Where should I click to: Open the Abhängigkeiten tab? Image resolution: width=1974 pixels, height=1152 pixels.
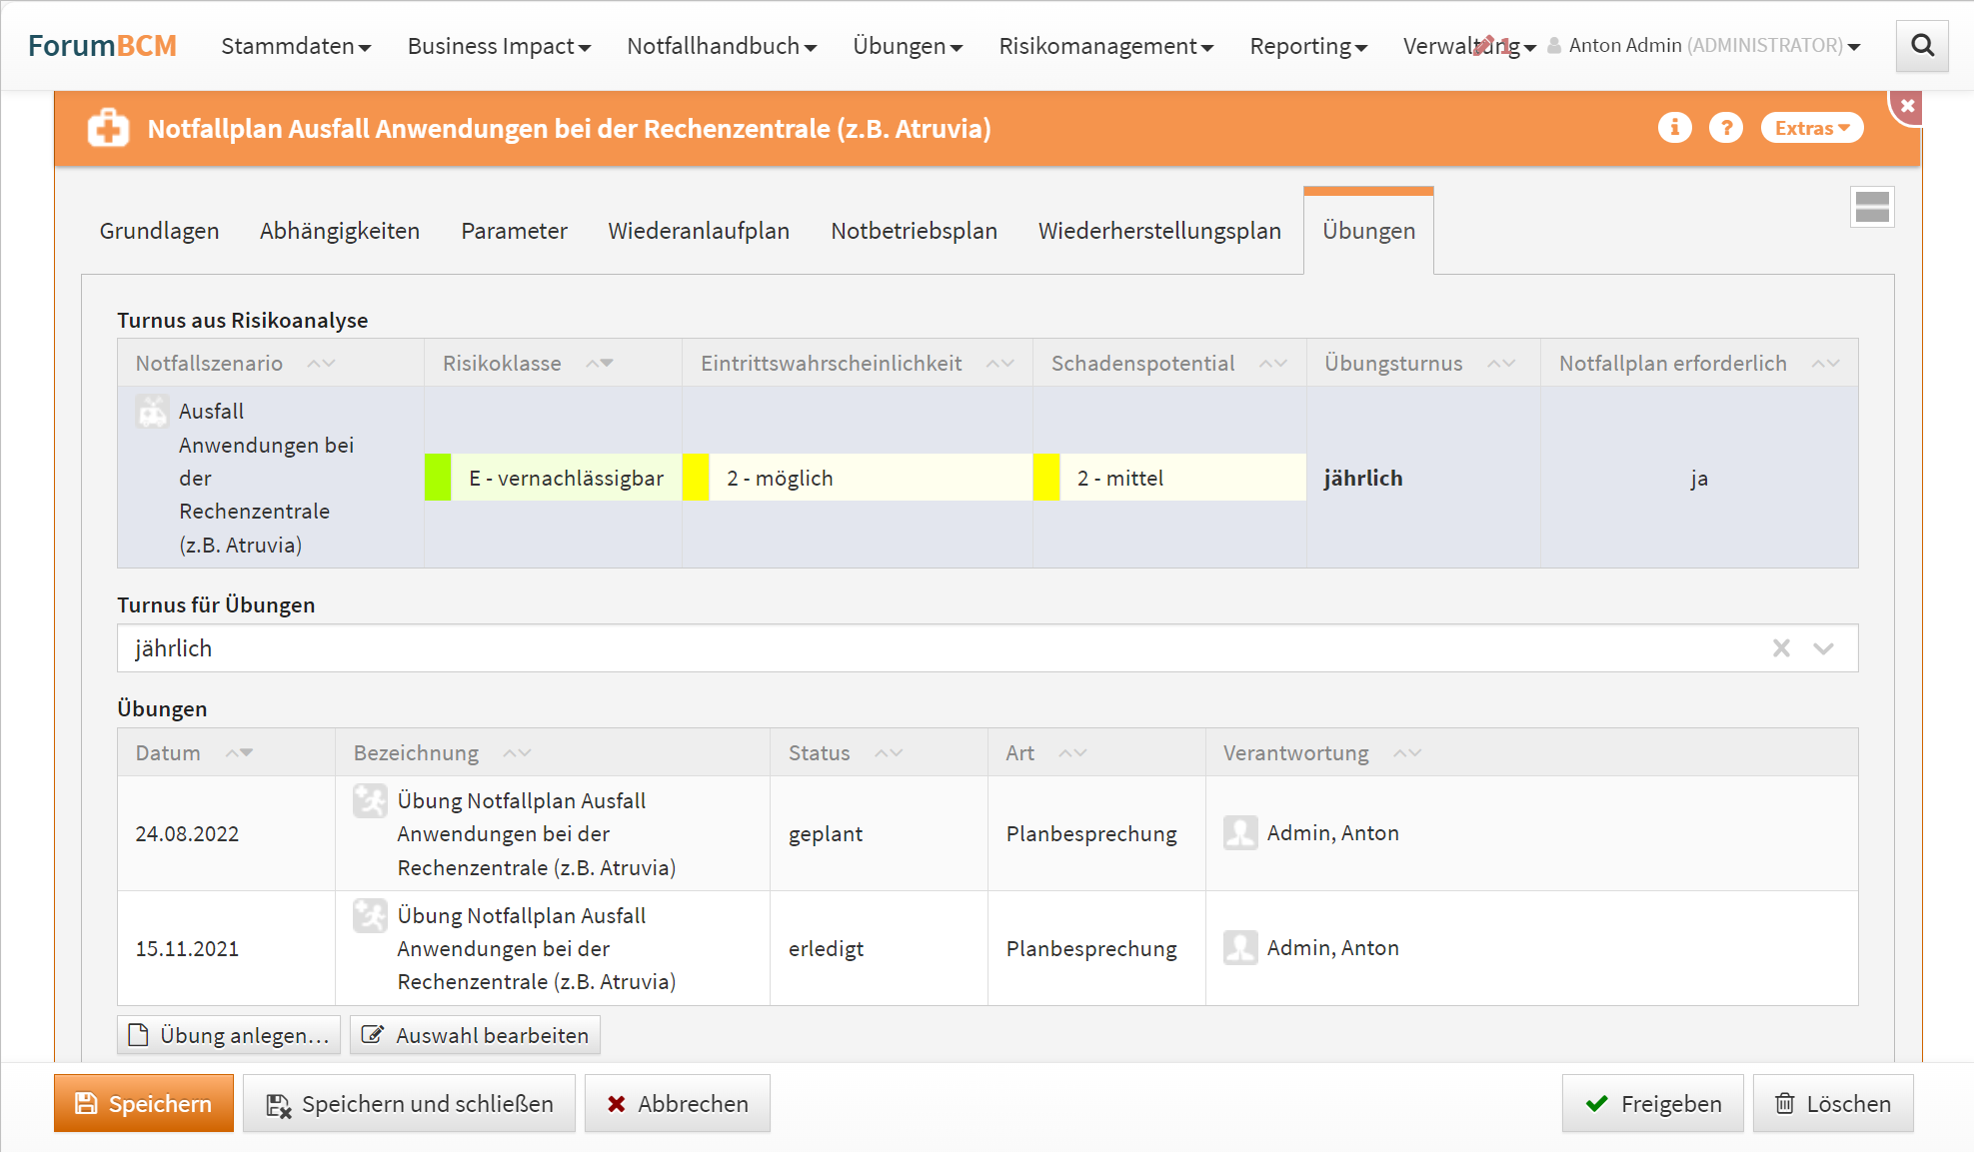coord(340,231)
